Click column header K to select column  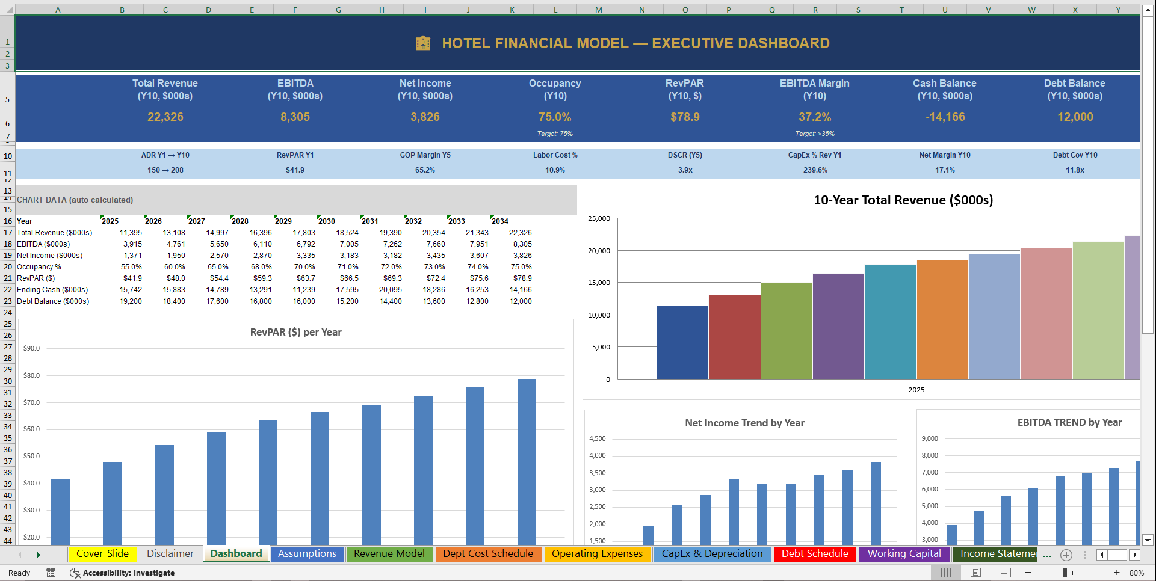512,9
